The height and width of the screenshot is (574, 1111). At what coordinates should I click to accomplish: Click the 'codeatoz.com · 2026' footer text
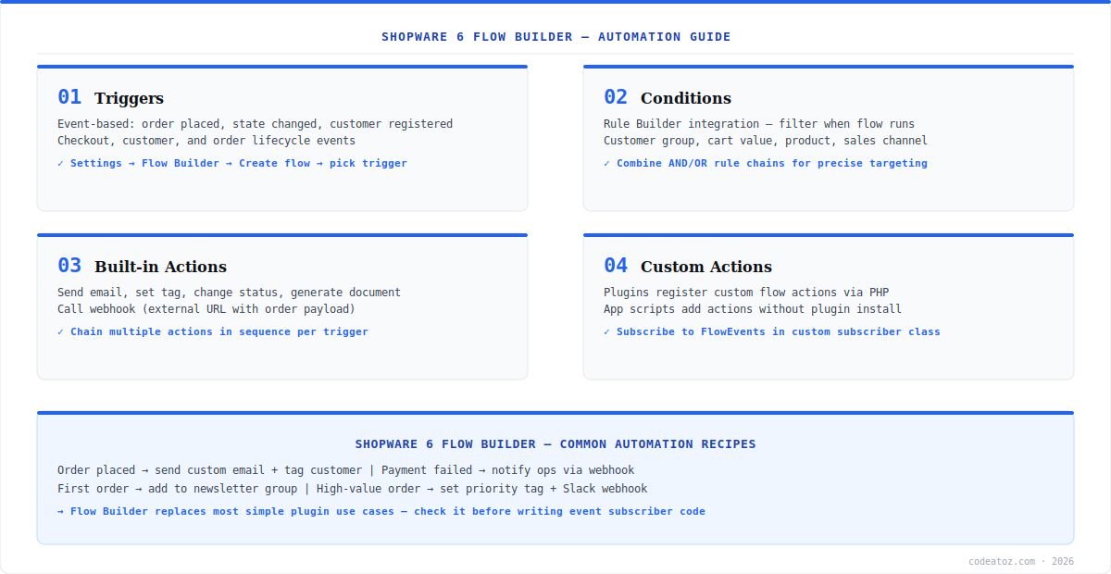click(1021, 561)
